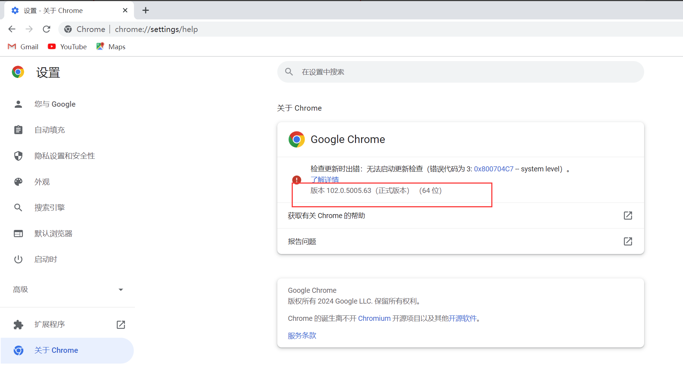
Task: Click the browser window icon beside 默认浏览器
Action: pos(18,234)
